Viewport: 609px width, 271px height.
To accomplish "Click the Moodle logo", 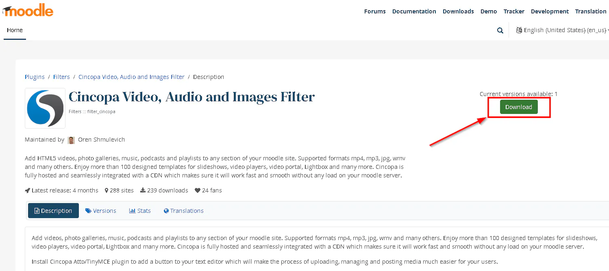I will pyautogui.click(x=28, y=10).
